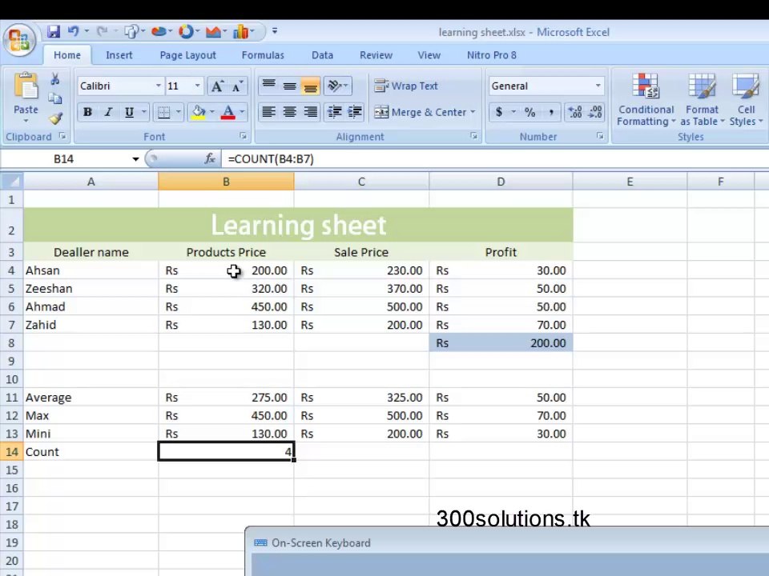Toggle Middle Align vertical alignment
Viewport: 769px width, 576px height.
(290, 86)
